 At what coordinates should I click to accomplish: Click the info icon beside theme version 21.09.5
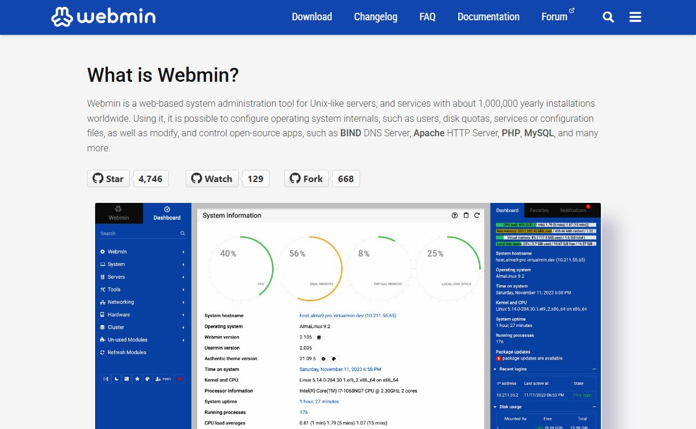coord(323,359)
